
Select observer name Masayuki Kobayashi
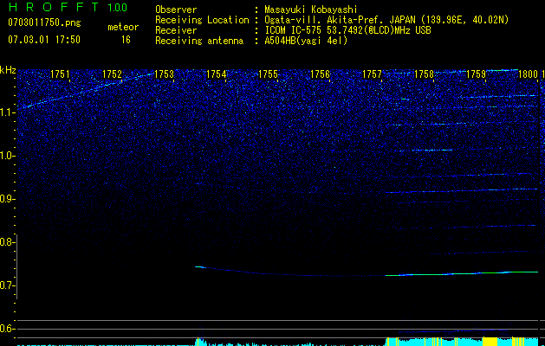coord(311,10)
